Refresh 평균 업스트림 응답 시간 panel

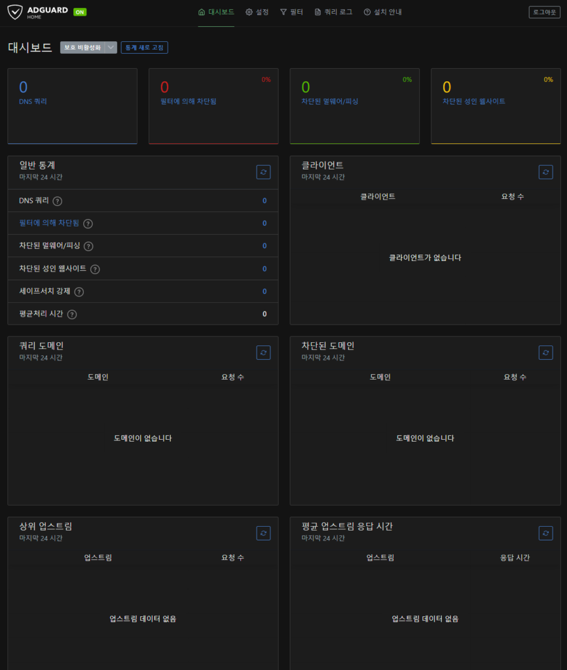[x=545, y=533]
